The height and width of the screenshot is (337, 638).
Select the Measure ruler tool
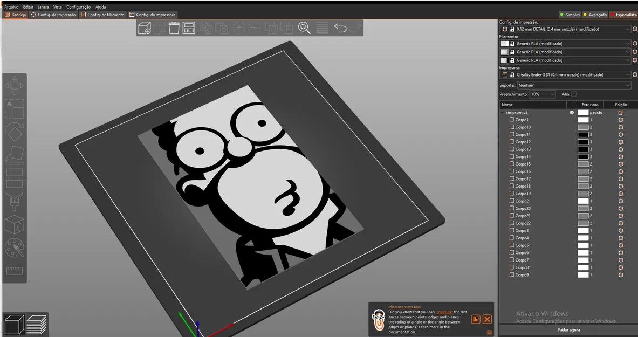pos(14,270)
